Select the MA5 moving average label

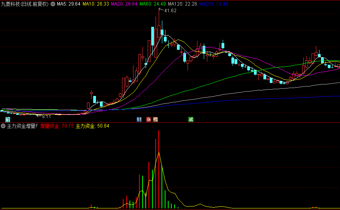pos(69,4)
